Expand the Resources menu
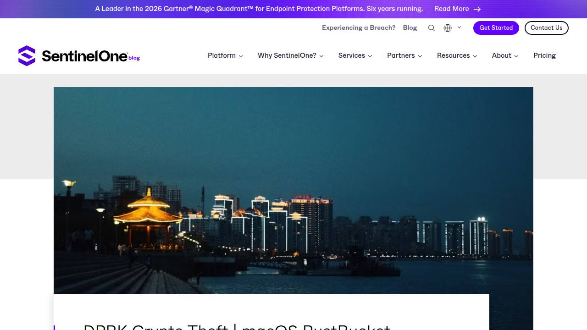The image size is (587, 330). click(457, 55)
